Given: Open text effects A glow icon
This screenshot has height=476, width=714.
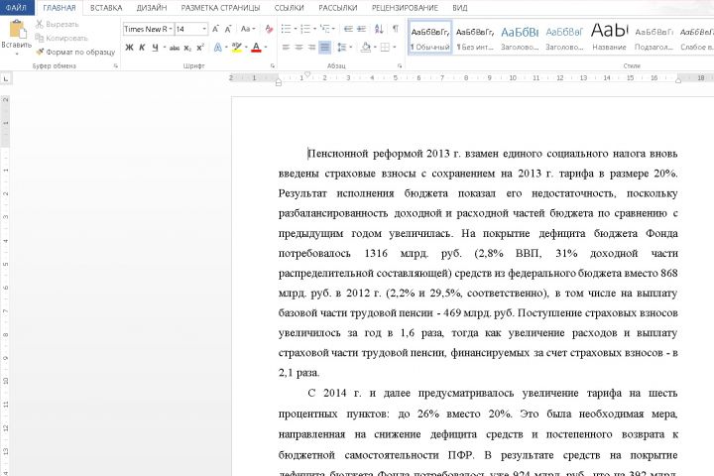Looking at the screenshot, I should coord(218,48).
